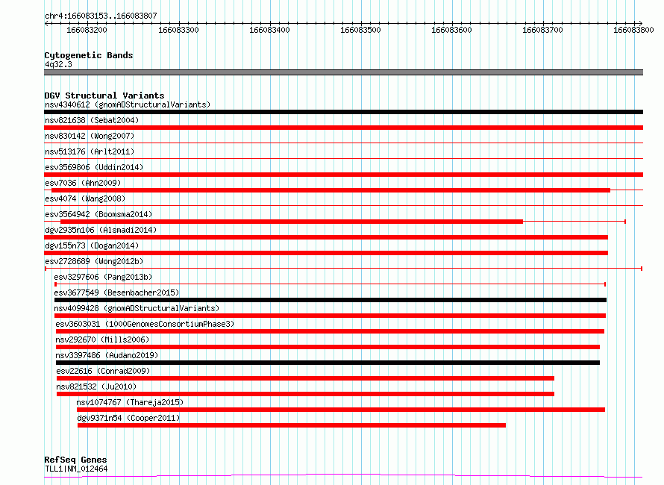Click the red bar under dgv9371n54 Cooper2011

292,425
